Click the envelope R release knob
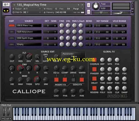Screen dimensions: 139x121 pyautogui.click(x=37, y=68)
